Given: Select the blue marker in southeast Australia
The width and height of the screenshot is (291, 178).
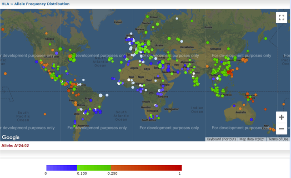Looking at the screenshot, I should click(x=251, y=119).
